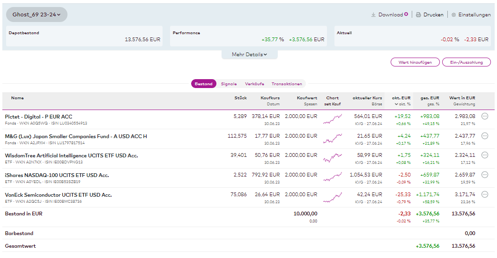Expand the Mehr Details section
The image size is (497, 258).
pos(249,55)
